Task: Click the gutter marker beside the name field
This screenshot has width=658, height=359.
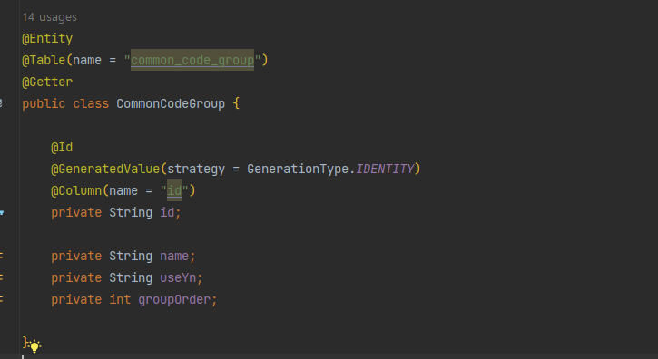Action: [x=1, y=256]
